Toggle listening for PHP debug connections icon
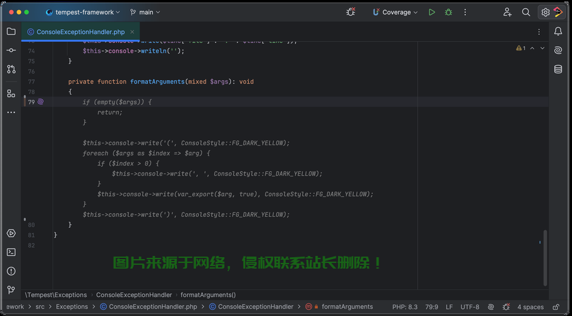Image resolution: width=572 pixels, height=316 pixels. [351, 12]
